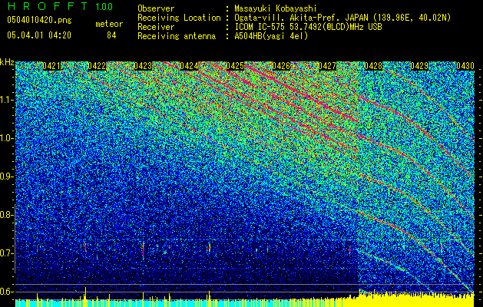
Task: Click the Receiver field label
Action: 156,27
